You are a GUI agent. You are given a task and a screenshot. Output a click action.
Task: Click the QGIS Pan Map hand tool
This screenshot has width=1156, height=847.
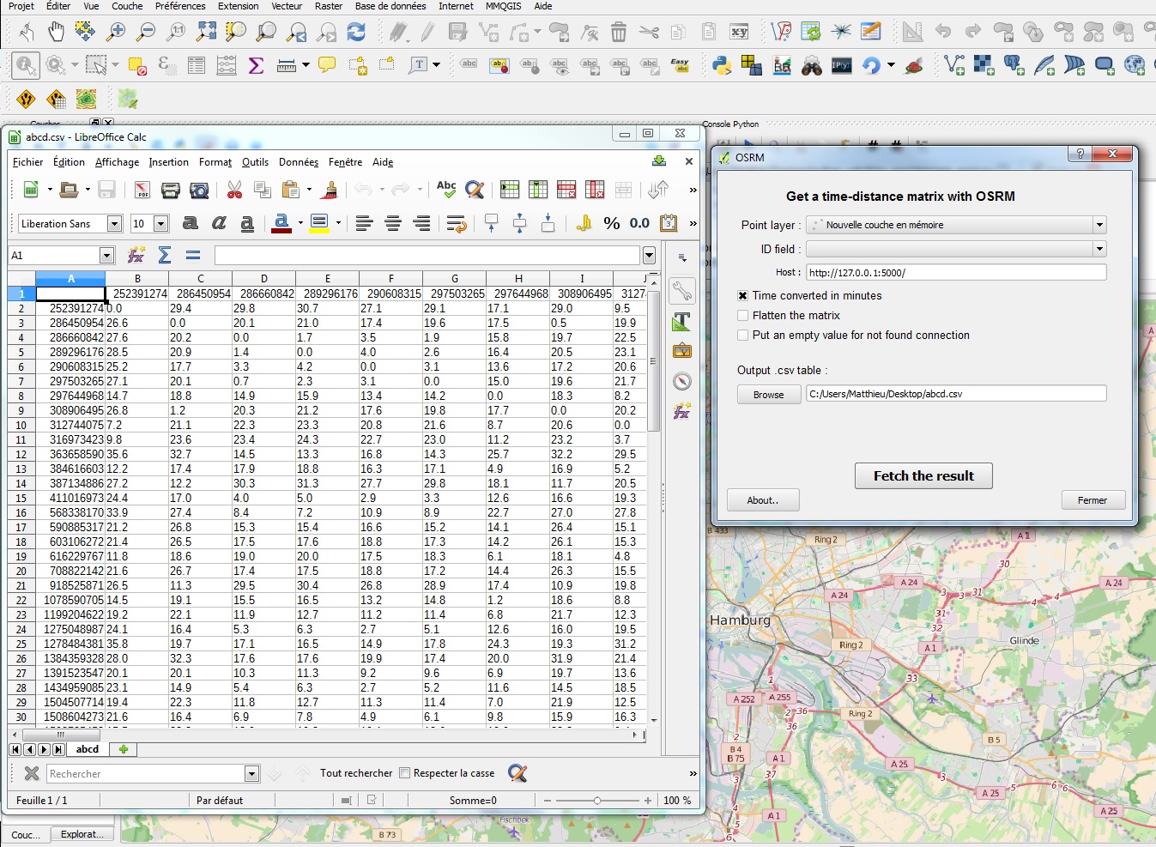point(56,33)
